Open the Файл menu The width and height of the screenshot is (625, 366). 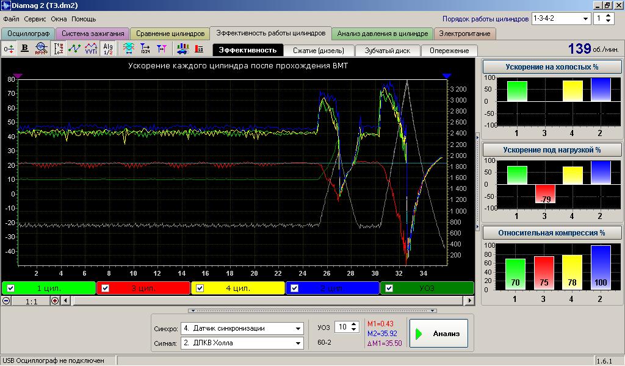pos(11,19)
